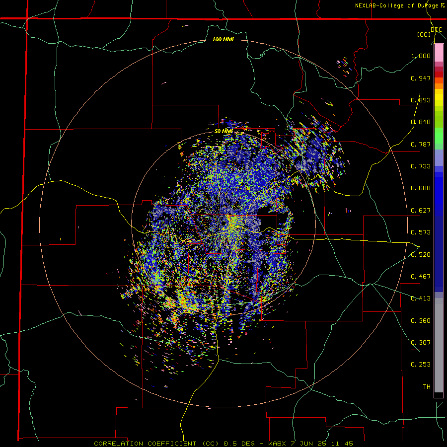The height and width of the screenshot is (447, 447).
Task: Select the 0.627 scale value
Action: (x=421, y=211)
